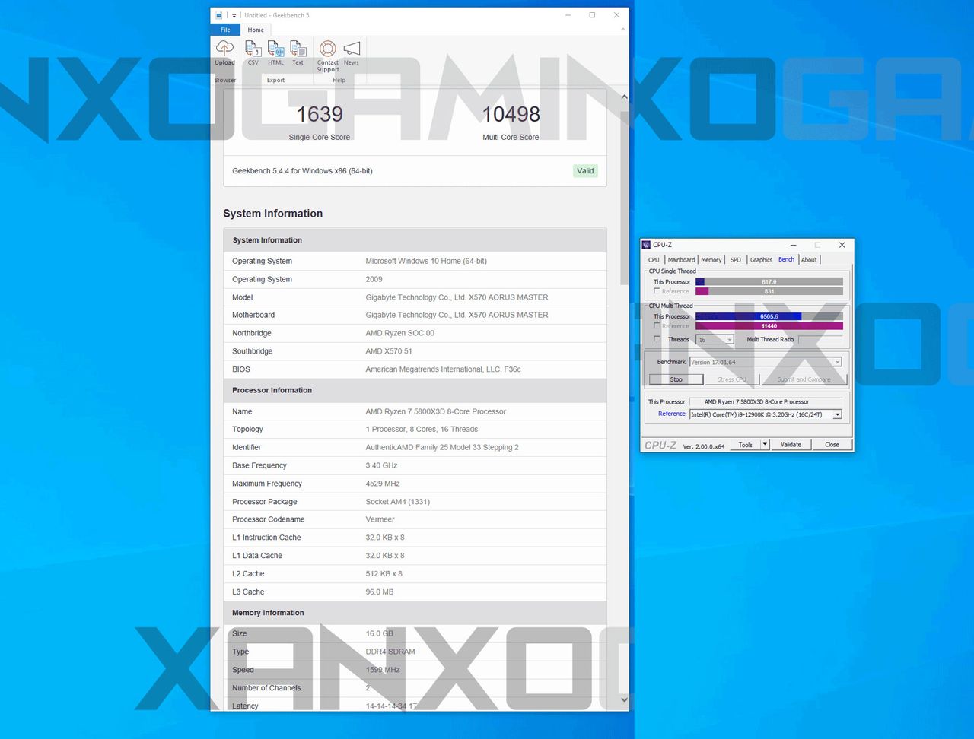The width and height of the screenshot is (974, 739).
Task: Click the Multi Thread Ratio field
Action: 820,340
